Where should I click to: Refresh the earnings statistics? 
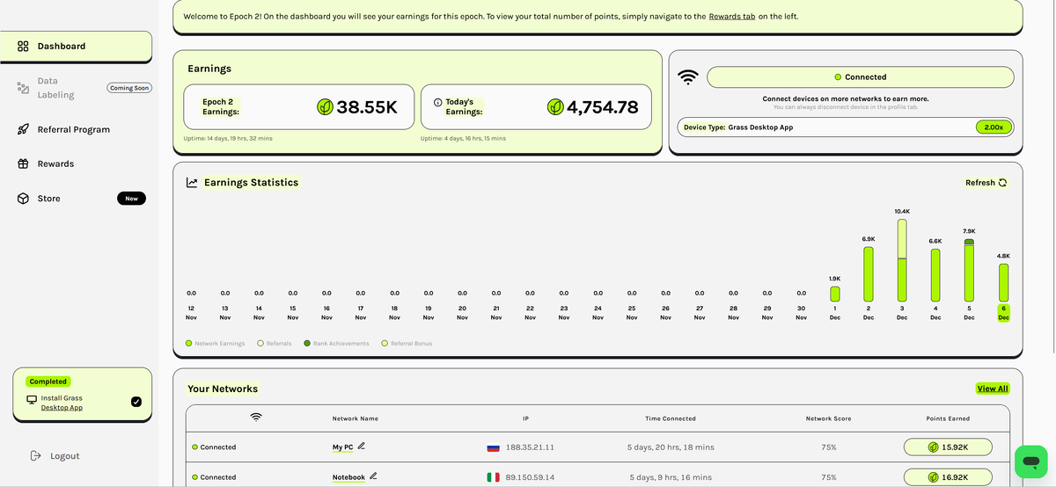point(986,183)
